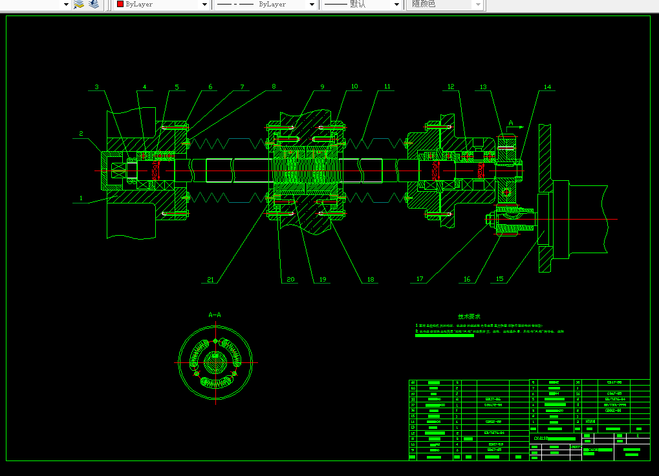Select part callout number 12

pyautogui.click(x=451, y=87)
